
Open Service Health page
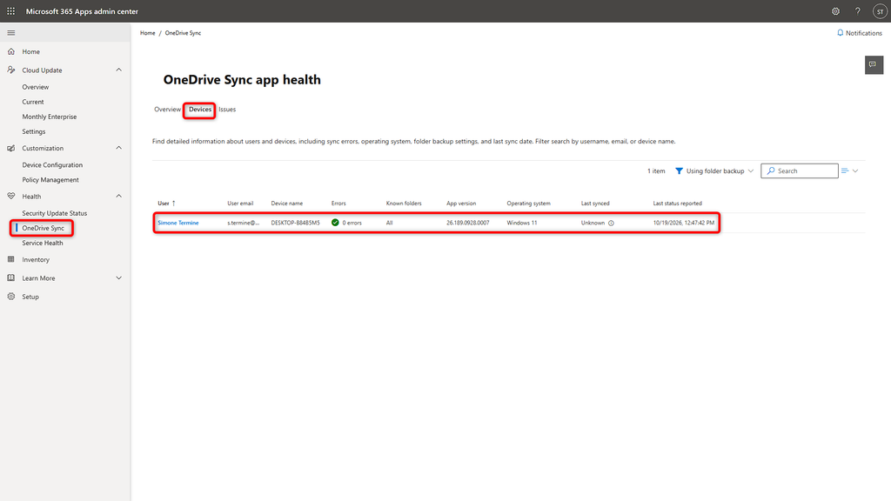pyautogui.click(x=43, y=243)
